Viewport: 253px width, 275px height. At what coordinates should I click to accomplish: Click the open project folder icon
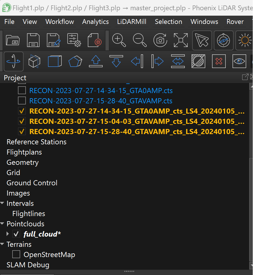click(13, 40)
